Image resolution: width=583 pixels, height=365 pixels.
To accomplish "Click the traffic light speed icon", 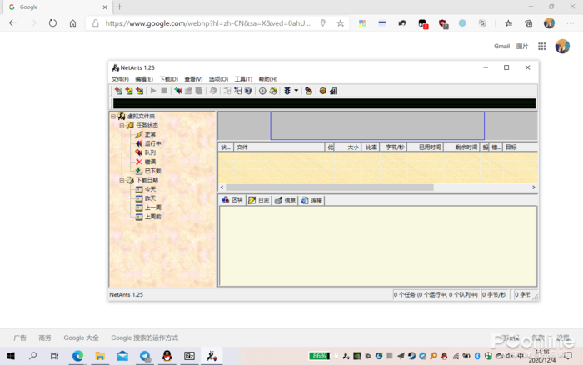I will [x=287, y=91].
